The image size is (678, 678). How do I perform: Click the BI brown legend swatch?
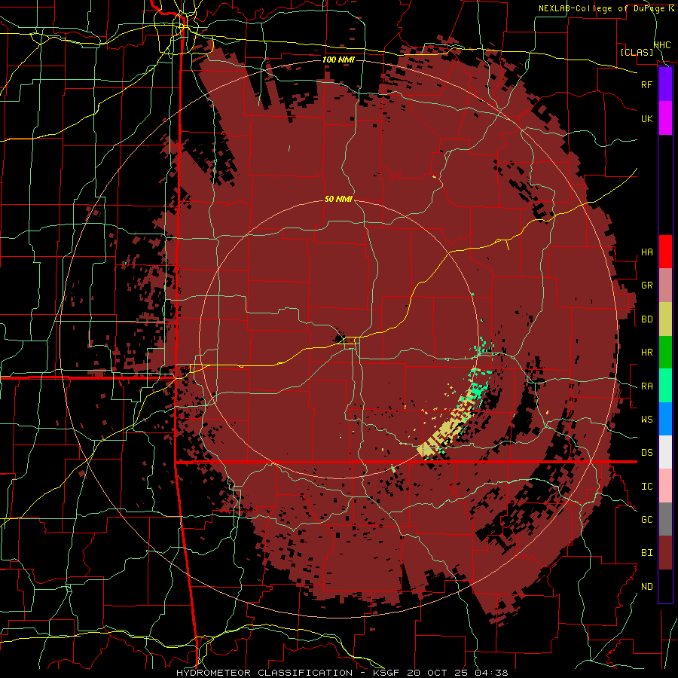[665, 553]
